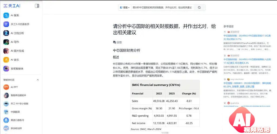
Task: Click the guancha source name
Action: coord(235,103)
